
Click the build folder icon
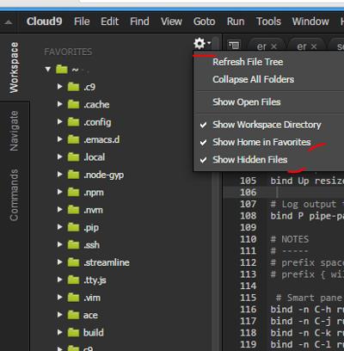click(x=73, y=332)
